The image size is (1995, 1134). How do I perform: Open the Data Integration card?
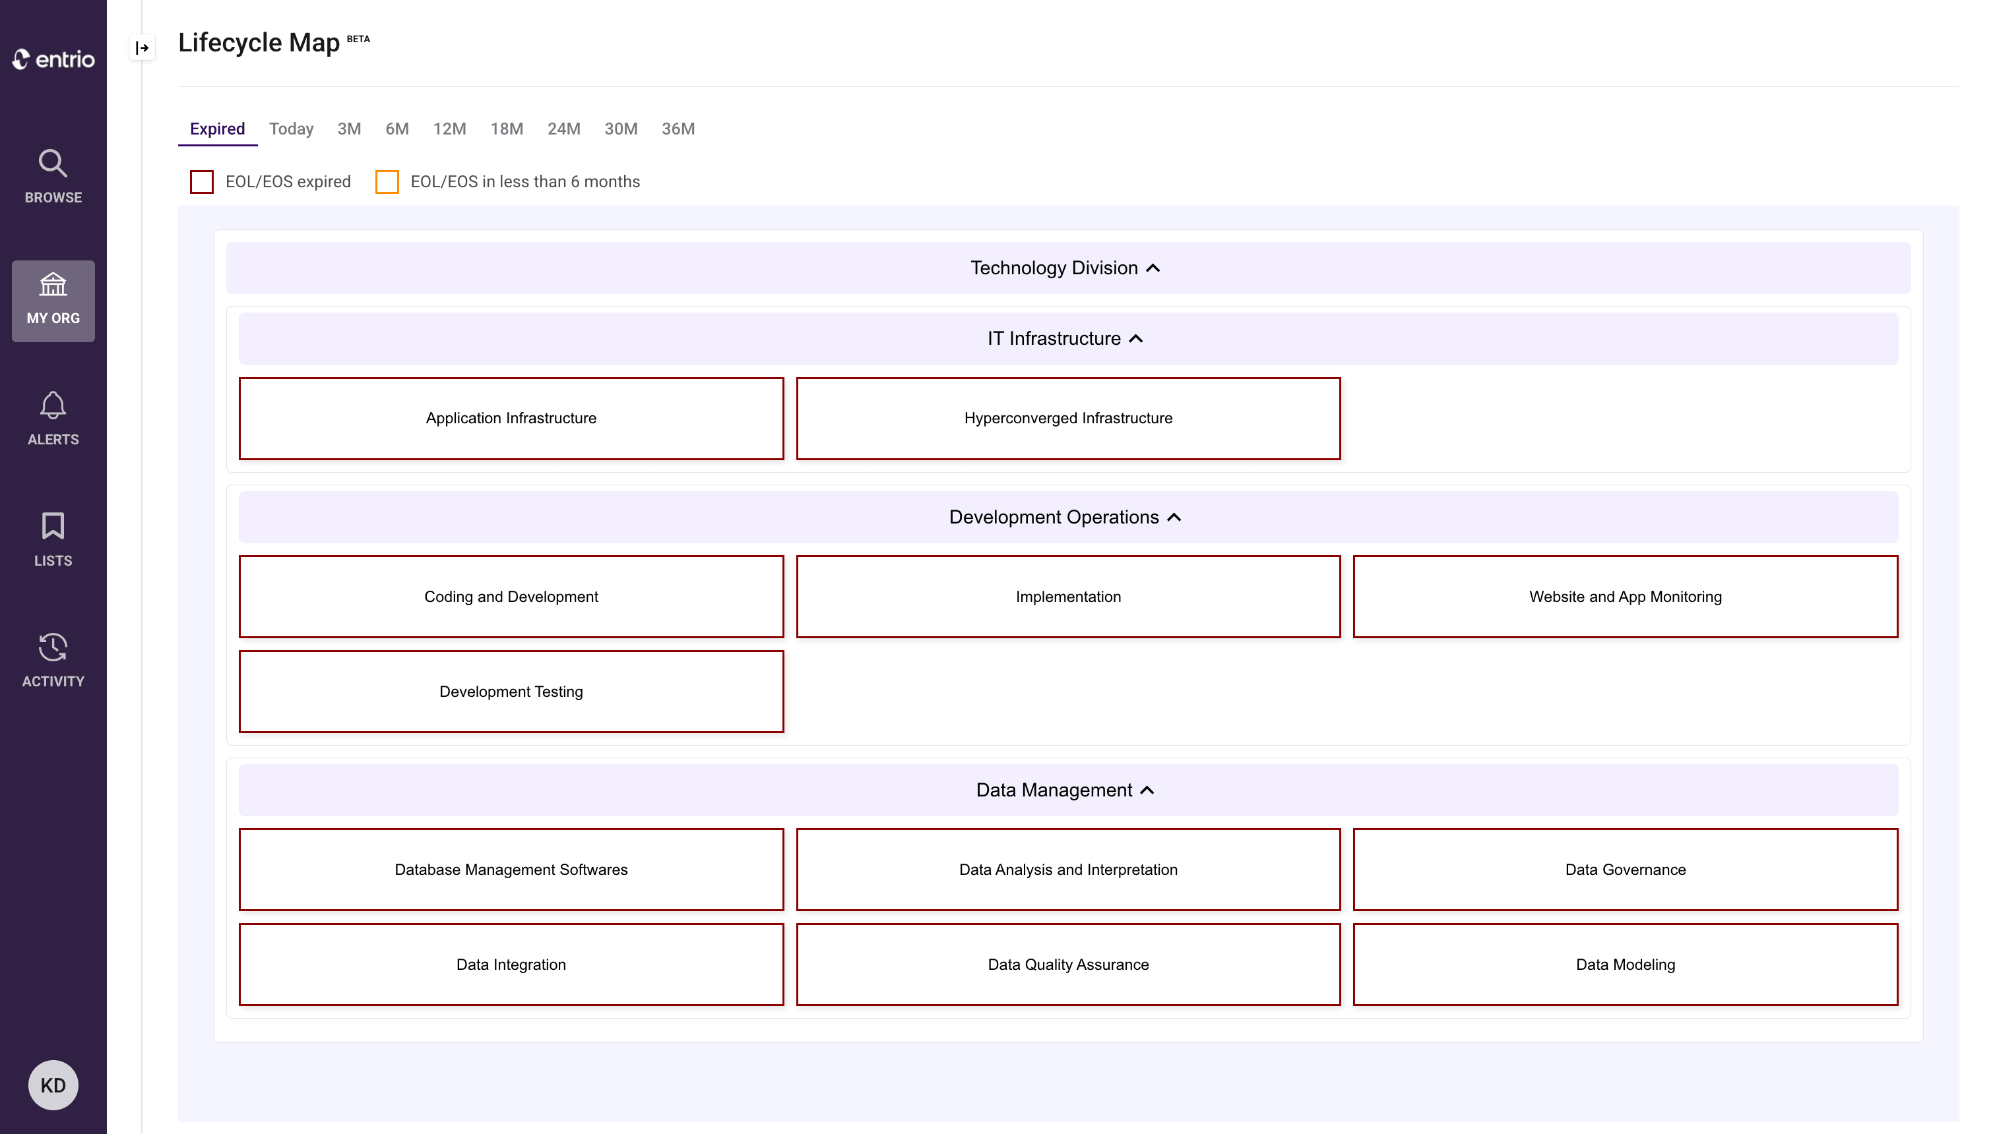point(511,964)
